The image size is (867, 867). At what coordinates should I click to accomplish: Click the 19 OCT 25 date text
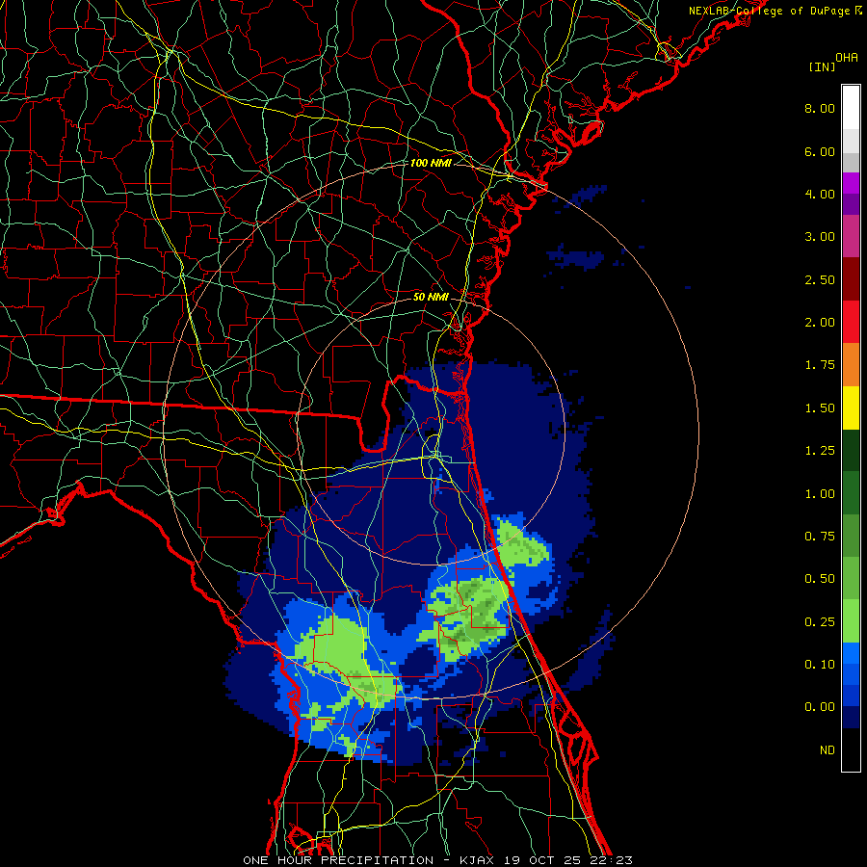click(x=543, y=860)
